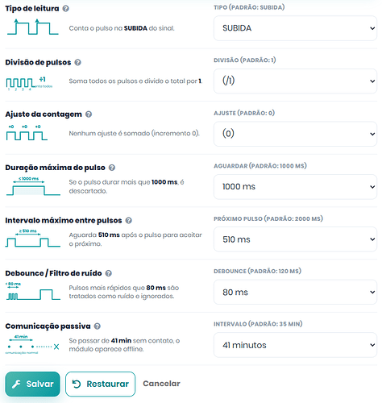Click the rising-edge pulse waveform illustration
Image resolution: width=382 pixels, height=403 pixels.
coord(32,27)
